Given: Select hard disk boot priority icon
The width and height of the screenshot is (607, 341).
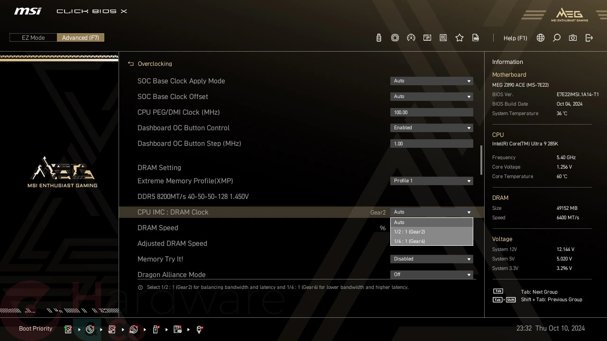Looking at the screenshot, I should point(68,329).
